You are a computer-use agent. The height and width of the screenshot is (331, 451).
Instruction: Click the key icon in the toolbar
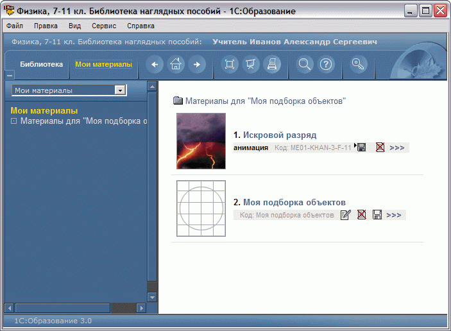pyautogui.click(x=359, y=64)
